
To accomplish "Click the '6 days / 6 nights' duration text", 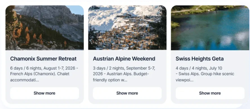I will pos(26,68).
